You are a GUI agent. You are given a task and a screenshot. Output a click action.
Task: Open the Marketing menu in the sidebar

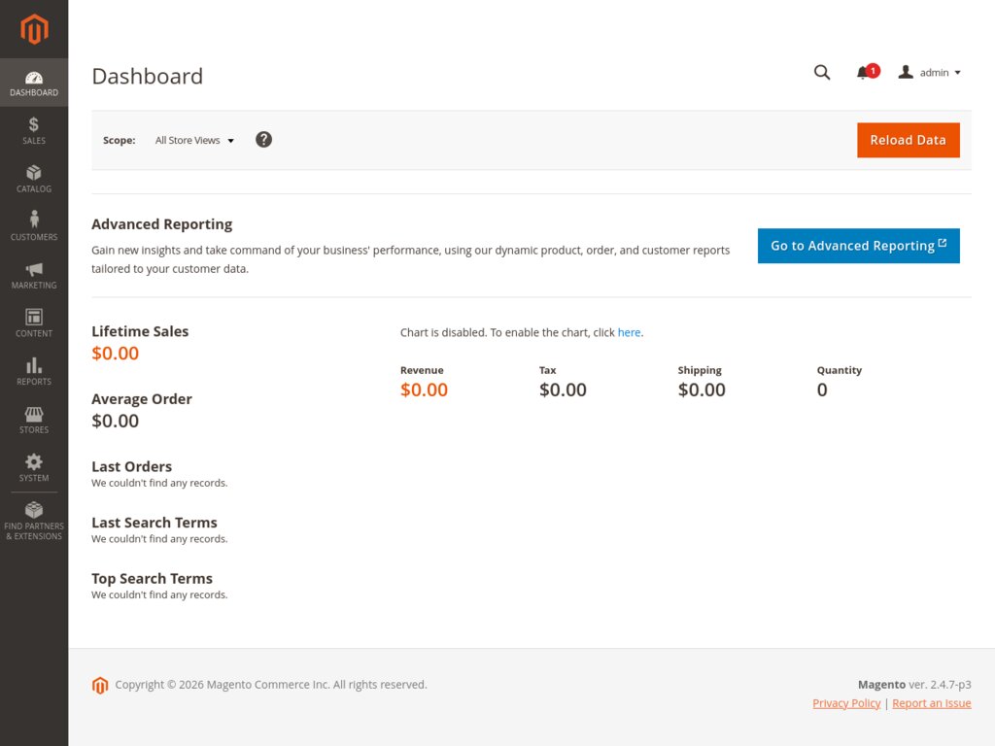[x=34, y=275]
